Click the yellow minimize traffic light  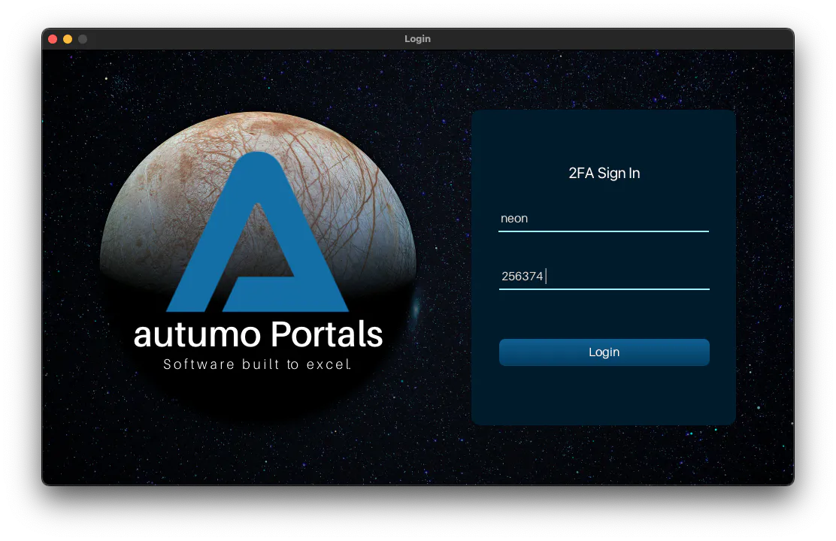pos(67,38)
